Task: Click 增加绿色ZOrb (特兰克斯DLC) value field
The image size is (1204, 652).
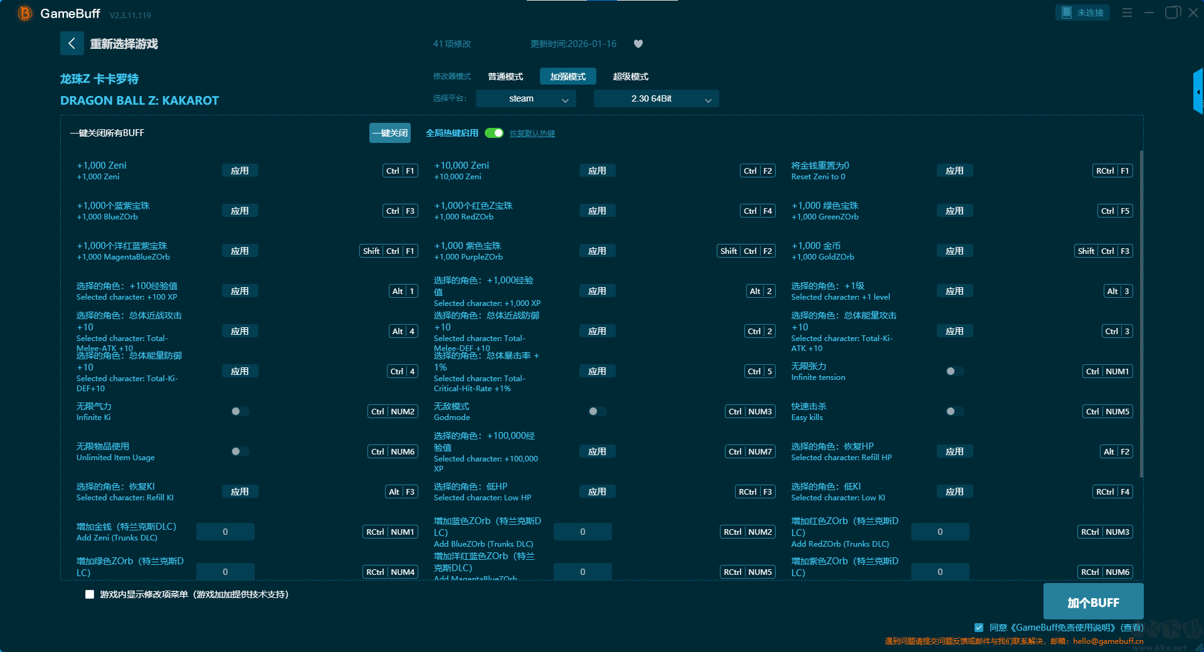Action: (225, 572)
